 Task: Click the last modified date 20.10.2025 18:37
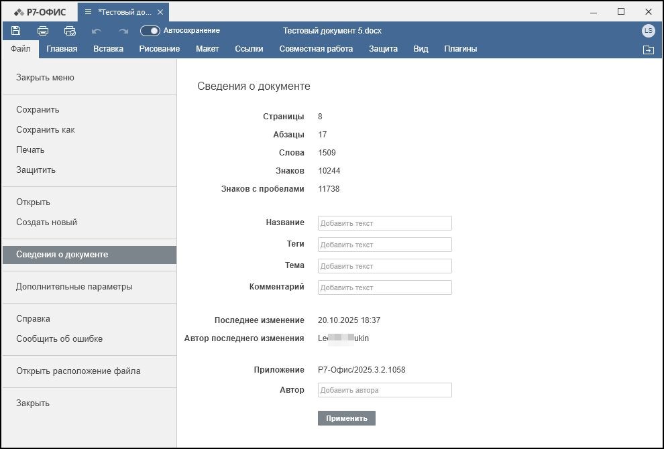[349, 320]
